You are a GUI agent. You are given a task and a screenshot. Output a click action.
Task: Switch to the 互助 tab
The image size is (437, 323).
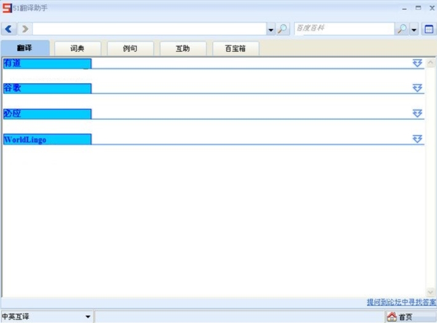183,49
